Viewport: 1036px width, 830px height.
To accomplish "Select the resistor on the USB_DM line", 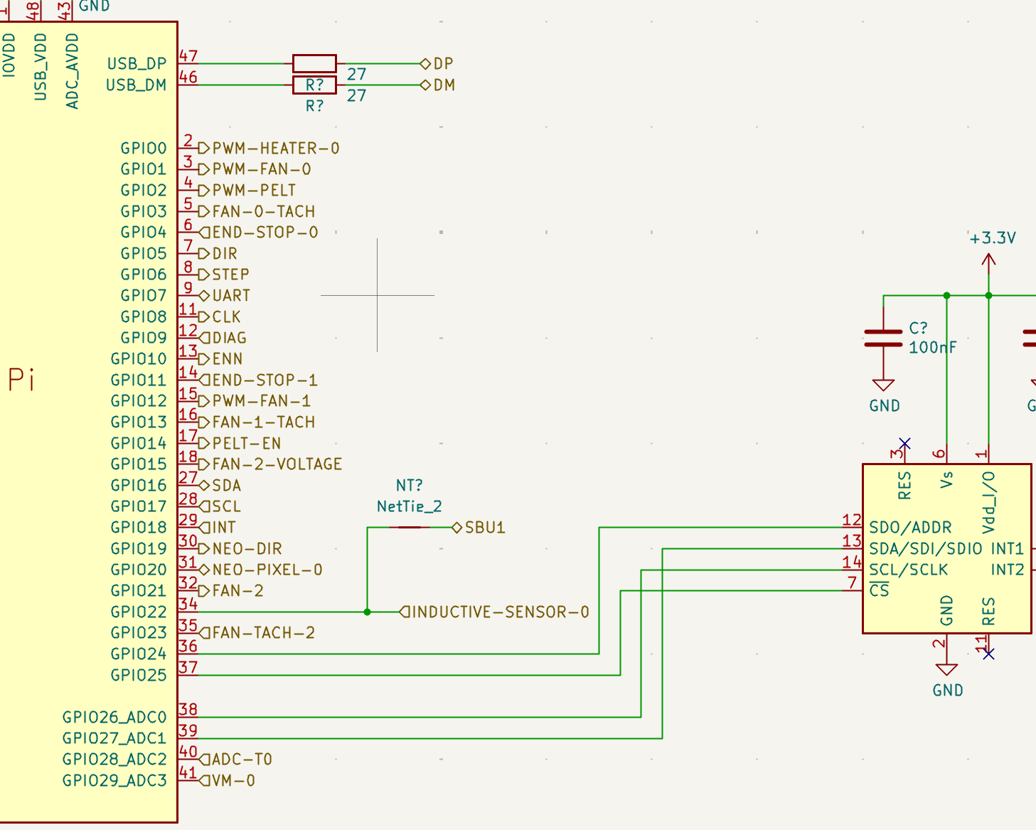I will 314,85.
